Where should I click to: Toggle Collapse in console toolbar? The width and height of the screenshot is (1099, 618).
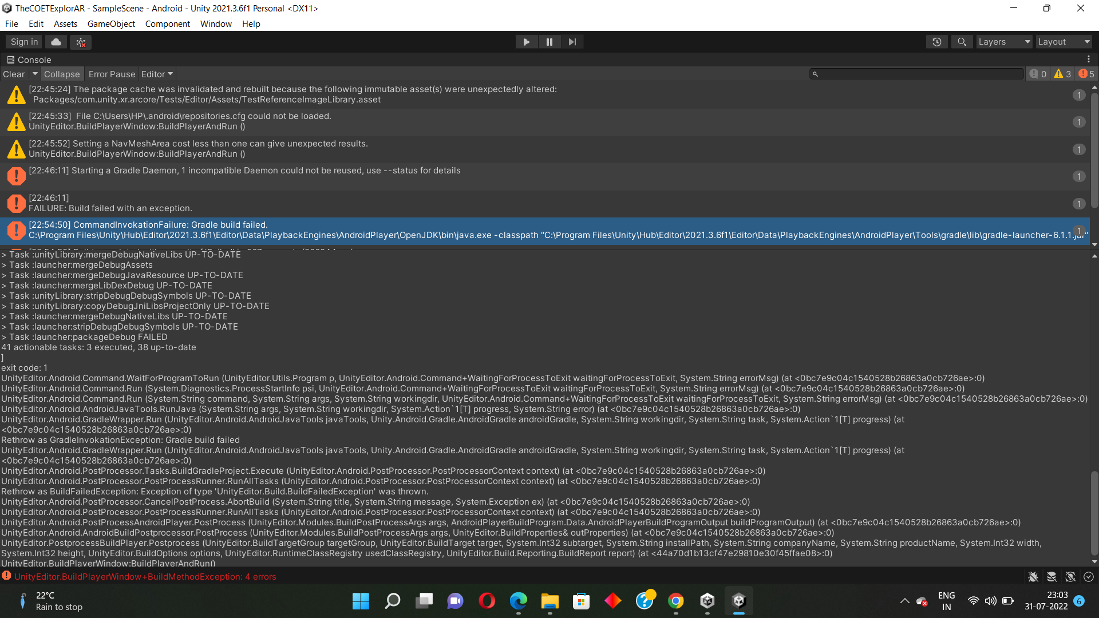[62, 74]
